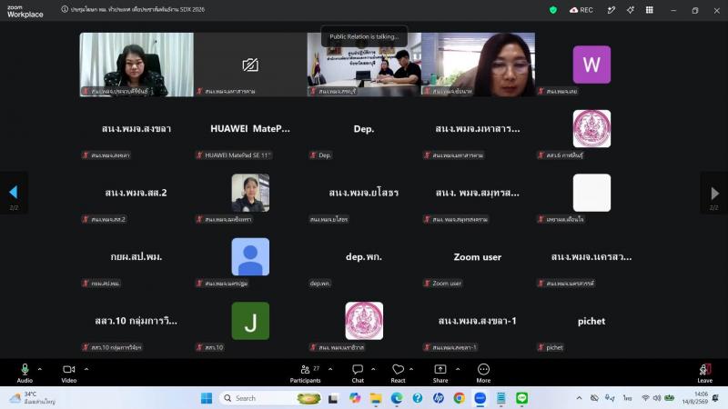Screen dimensions: 728x409
Task: Show hidden system tray icons
Action: (x=579, y=398)
